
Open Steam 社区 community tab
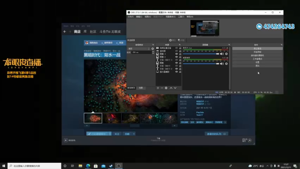click(x=93, y=32)
